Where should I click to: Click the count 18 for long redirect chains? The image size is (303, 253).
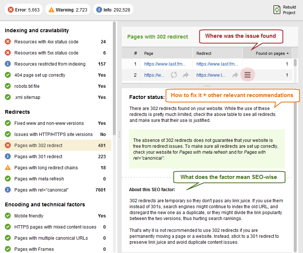click(x=103, y=167)
